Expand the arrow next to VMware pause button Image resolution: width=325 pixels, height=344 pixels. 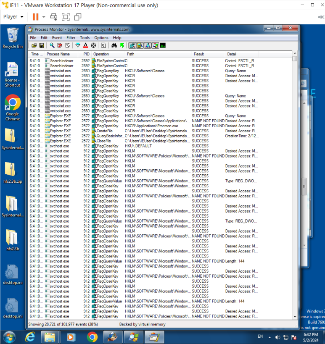[44, 17]
